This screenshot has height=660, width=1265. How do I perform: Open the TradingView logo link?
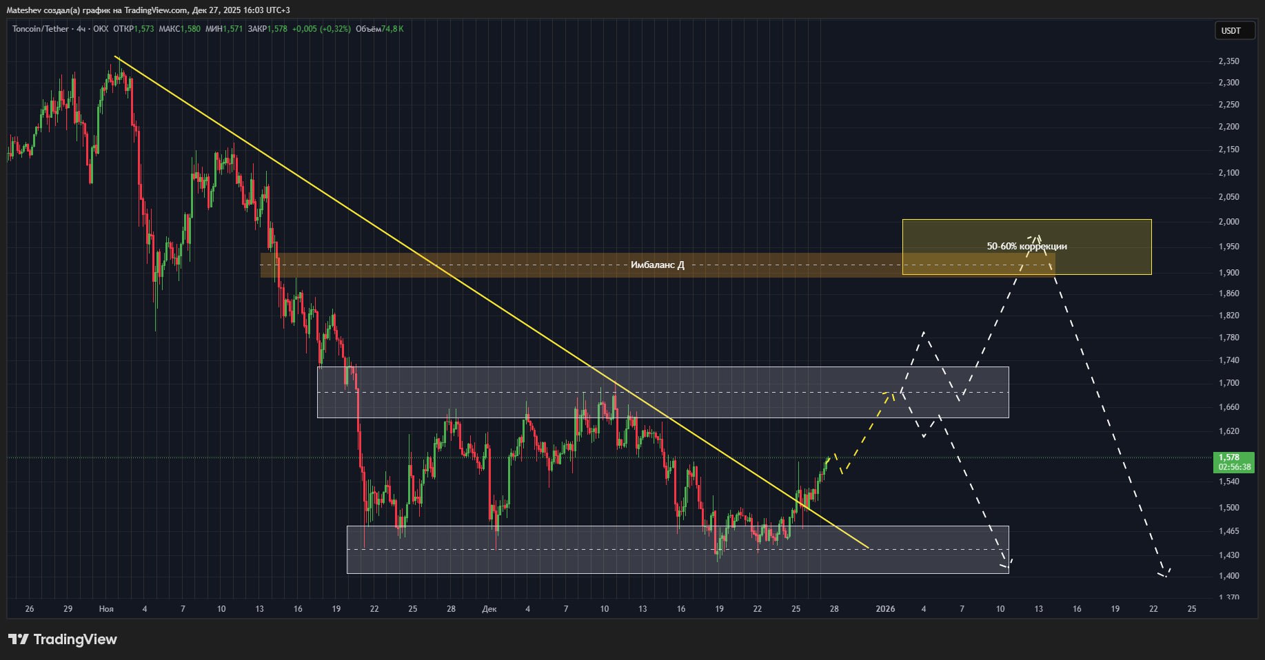[63, 639]
